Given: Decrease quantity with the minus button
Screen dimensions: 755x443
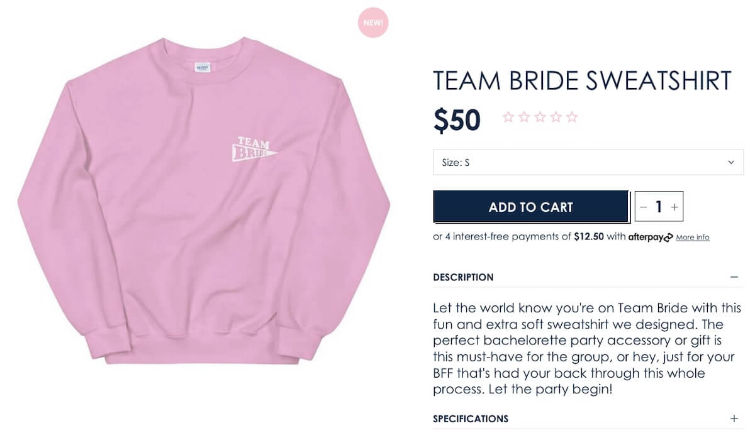Looking at the screenshot, I should click(x=643, y=207).
